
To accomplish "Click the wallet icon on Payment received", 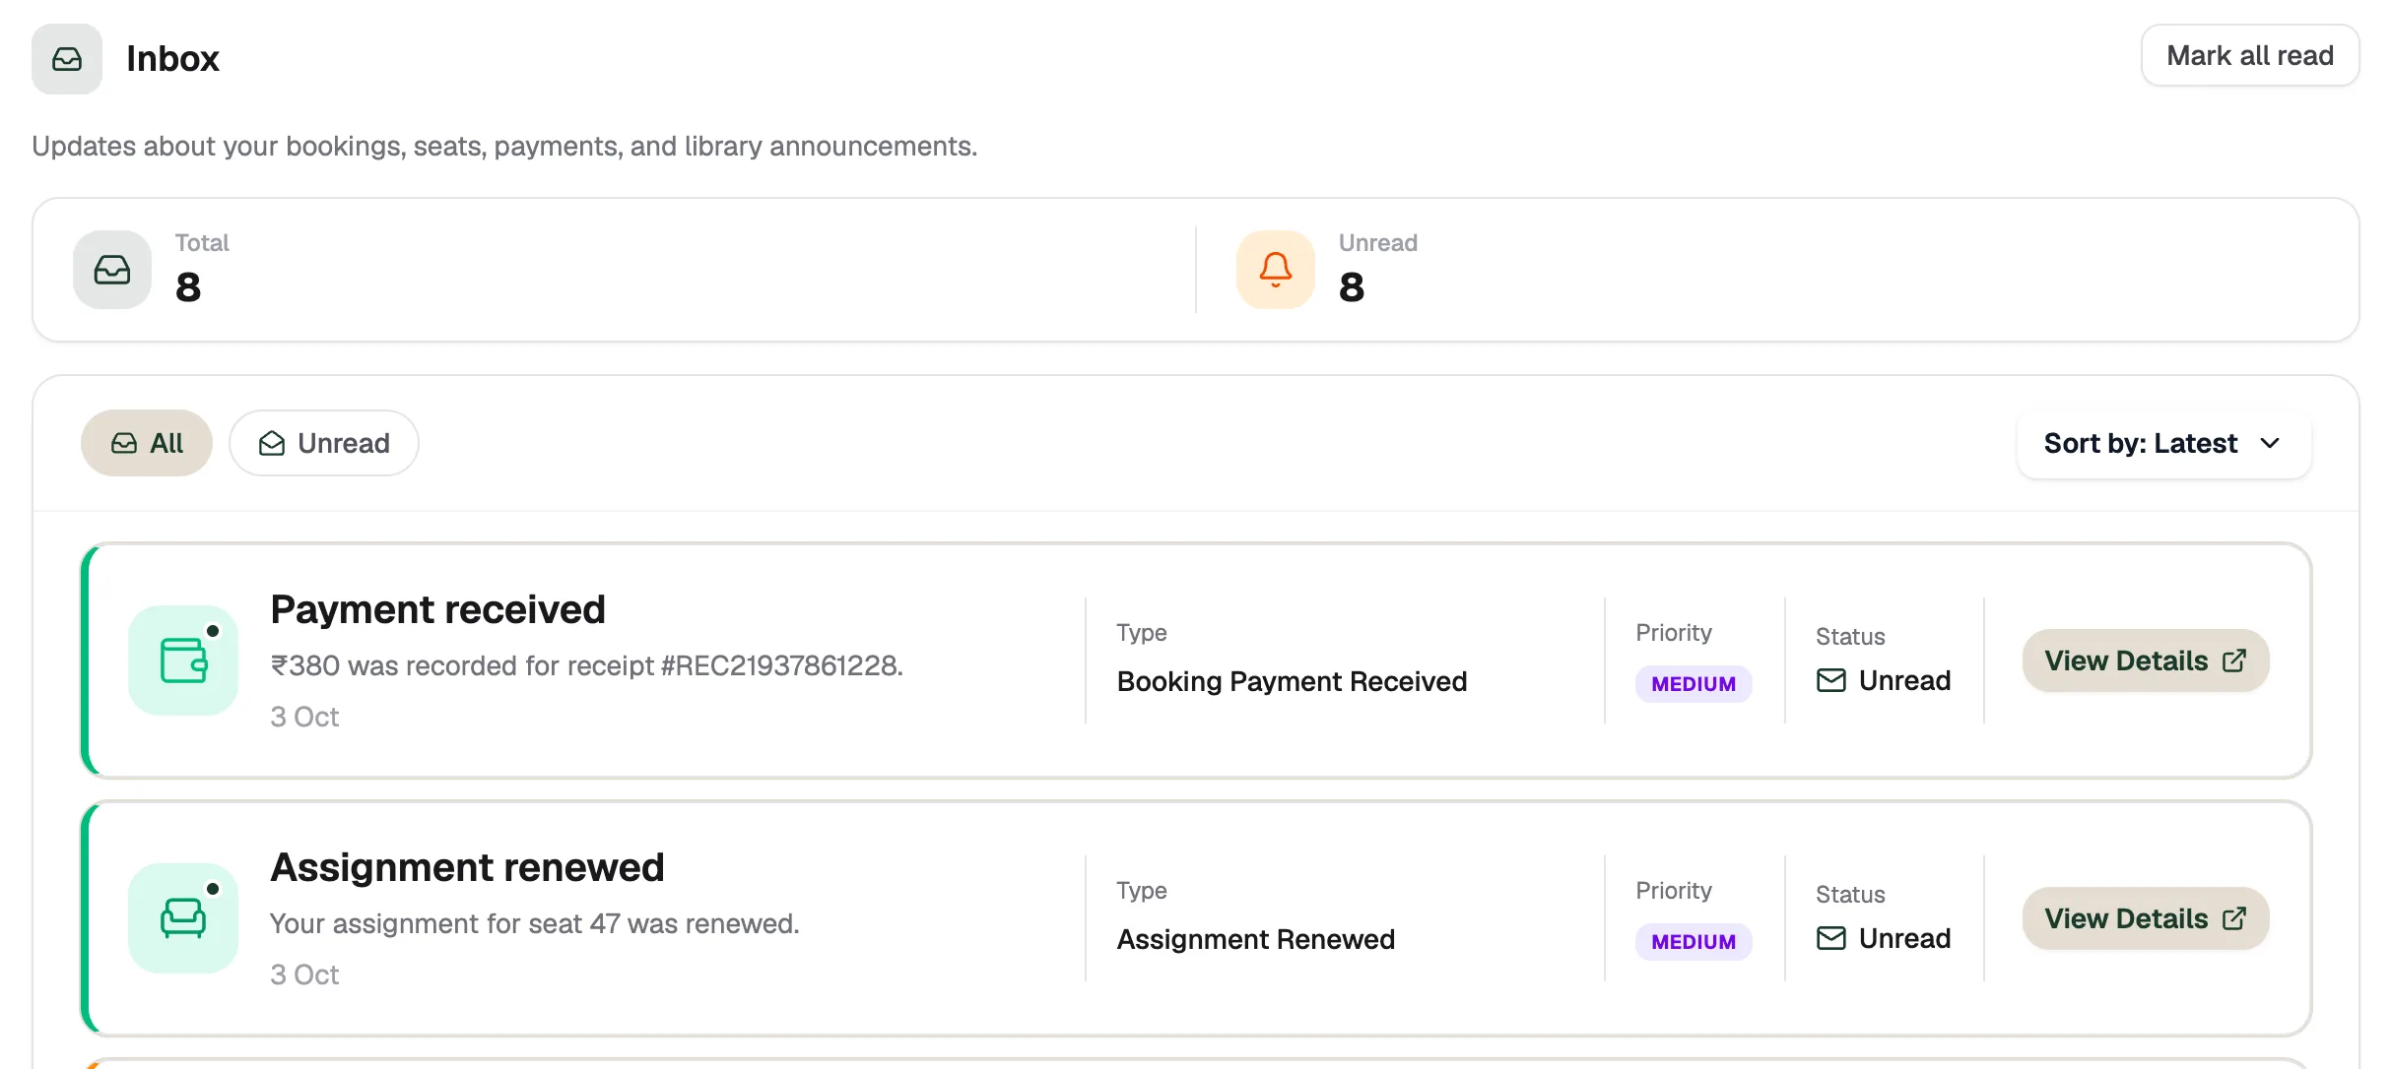I will (x=183, y=660).
